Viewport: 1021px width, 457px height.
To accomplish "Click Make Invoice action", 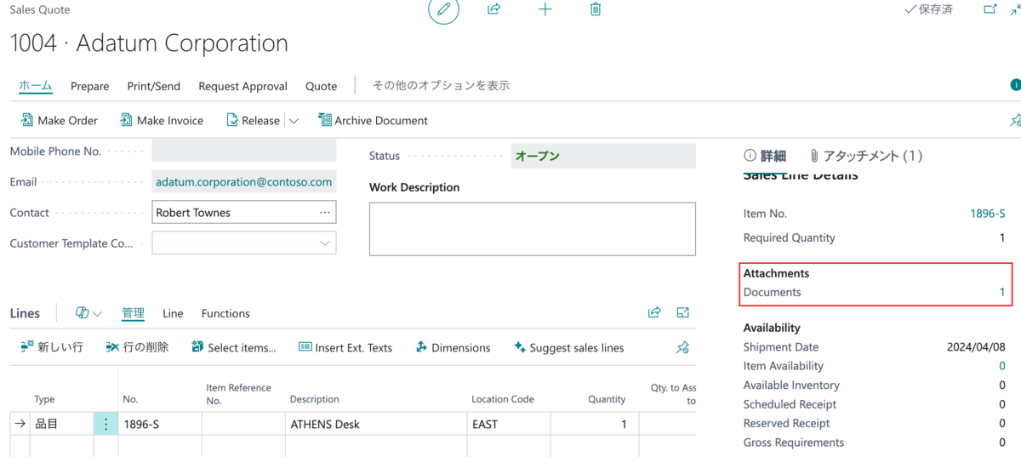I will pos(162,120).
